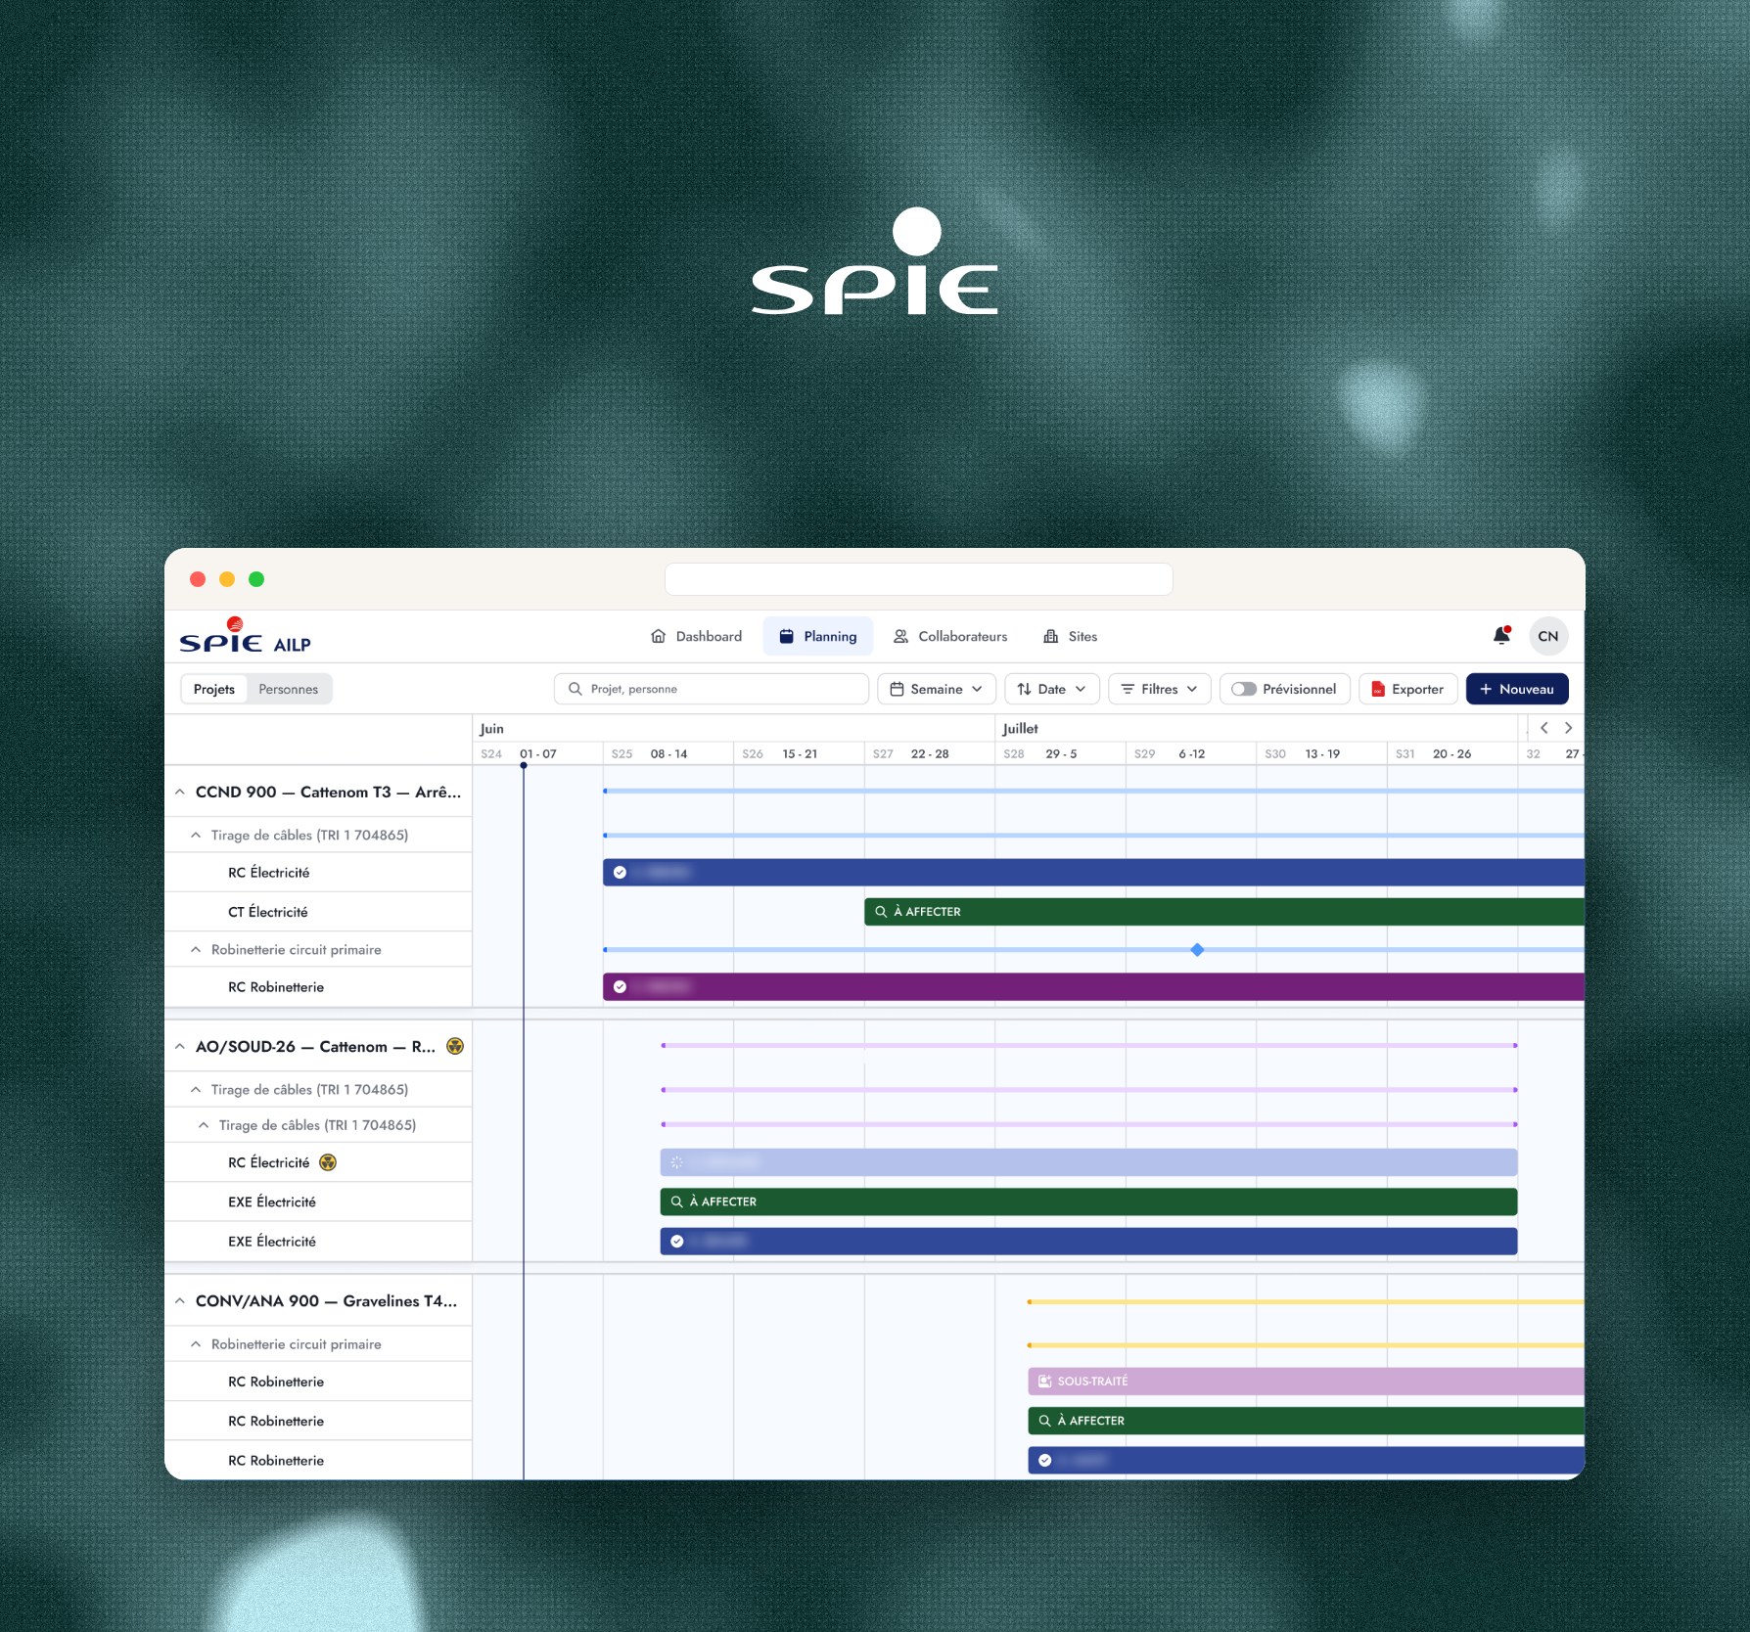Click loading spinner on light-blue RC Électricité bar
This screenshot has width=1750, height=1632.
[x=676, y=1162]
